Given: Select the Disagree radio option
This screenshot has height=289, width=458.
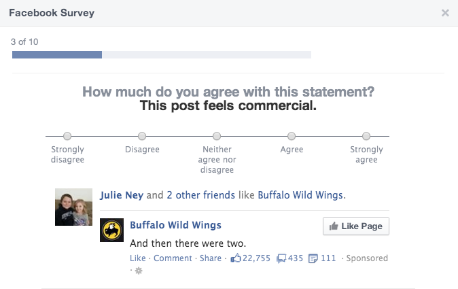Looking at the screenshot, I should 142,136.
